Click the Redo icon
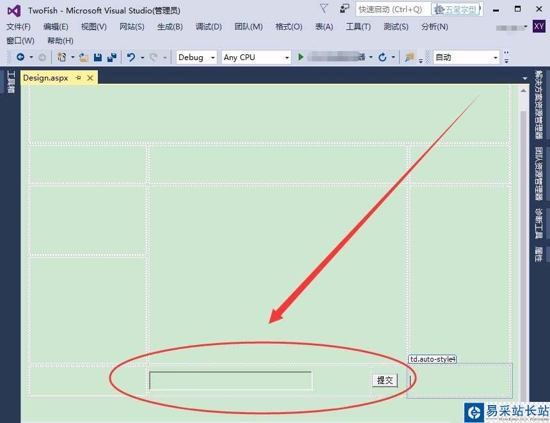Image resolution: width=550 pixels, height=423 pixels. coord(153,57)
